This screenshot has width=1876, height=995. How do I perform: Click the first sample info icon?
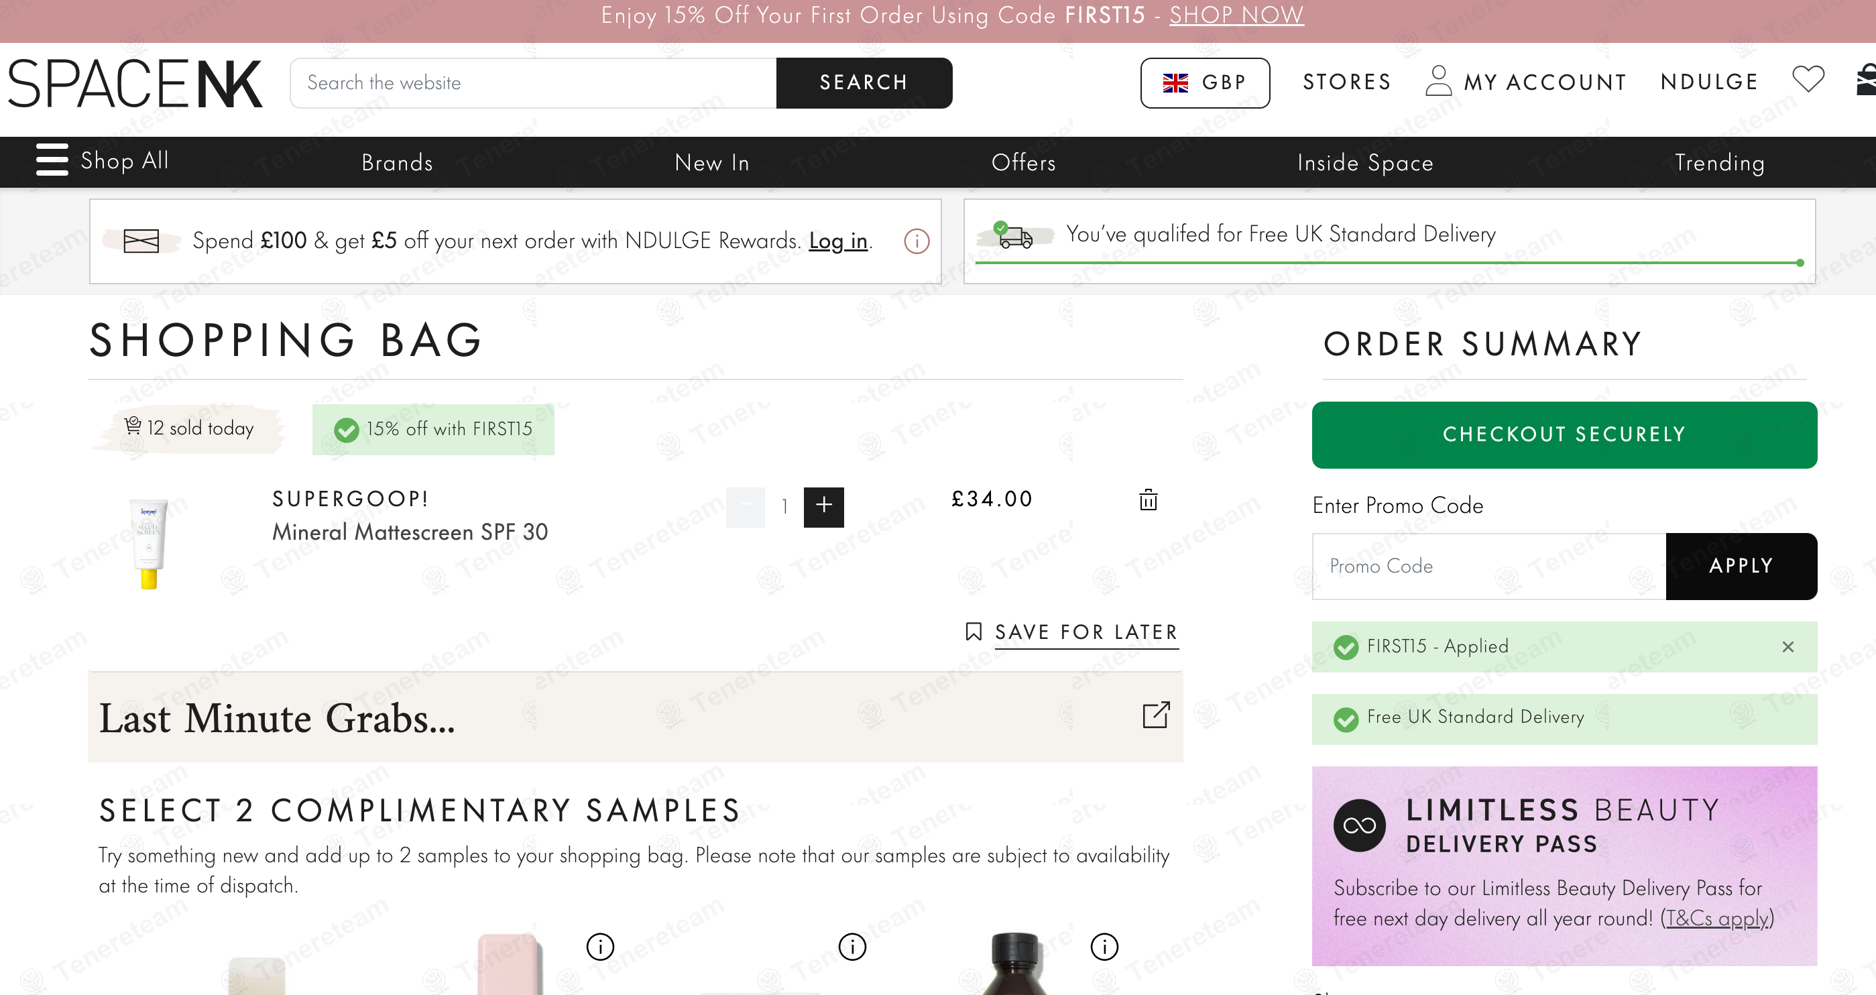600,947
